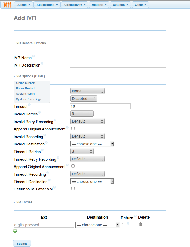Click the Submit button
The width and height of the screenshot is (190, 247).
22,243
